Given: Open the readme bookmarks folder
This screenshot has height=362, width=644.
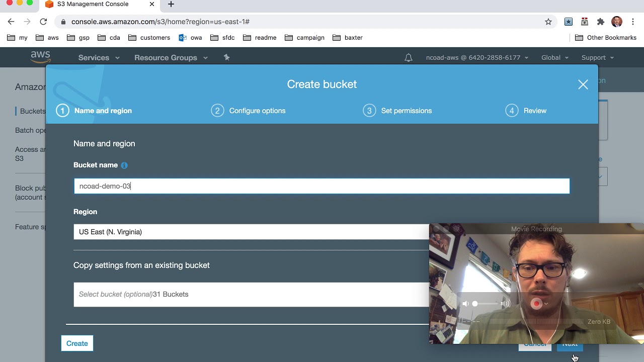Looking at the screenshot, I should tap(260, 38).
